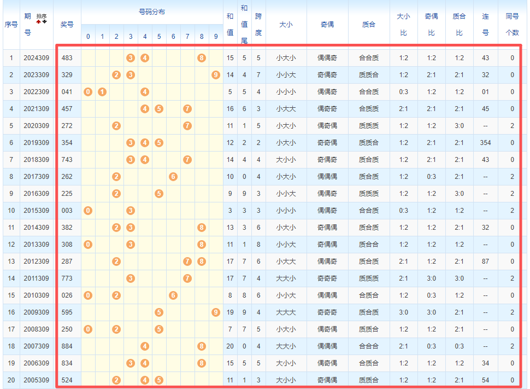Click orange ball 6 in row 2017309
This screenshot has width=530, height=389.
[173, 176]
